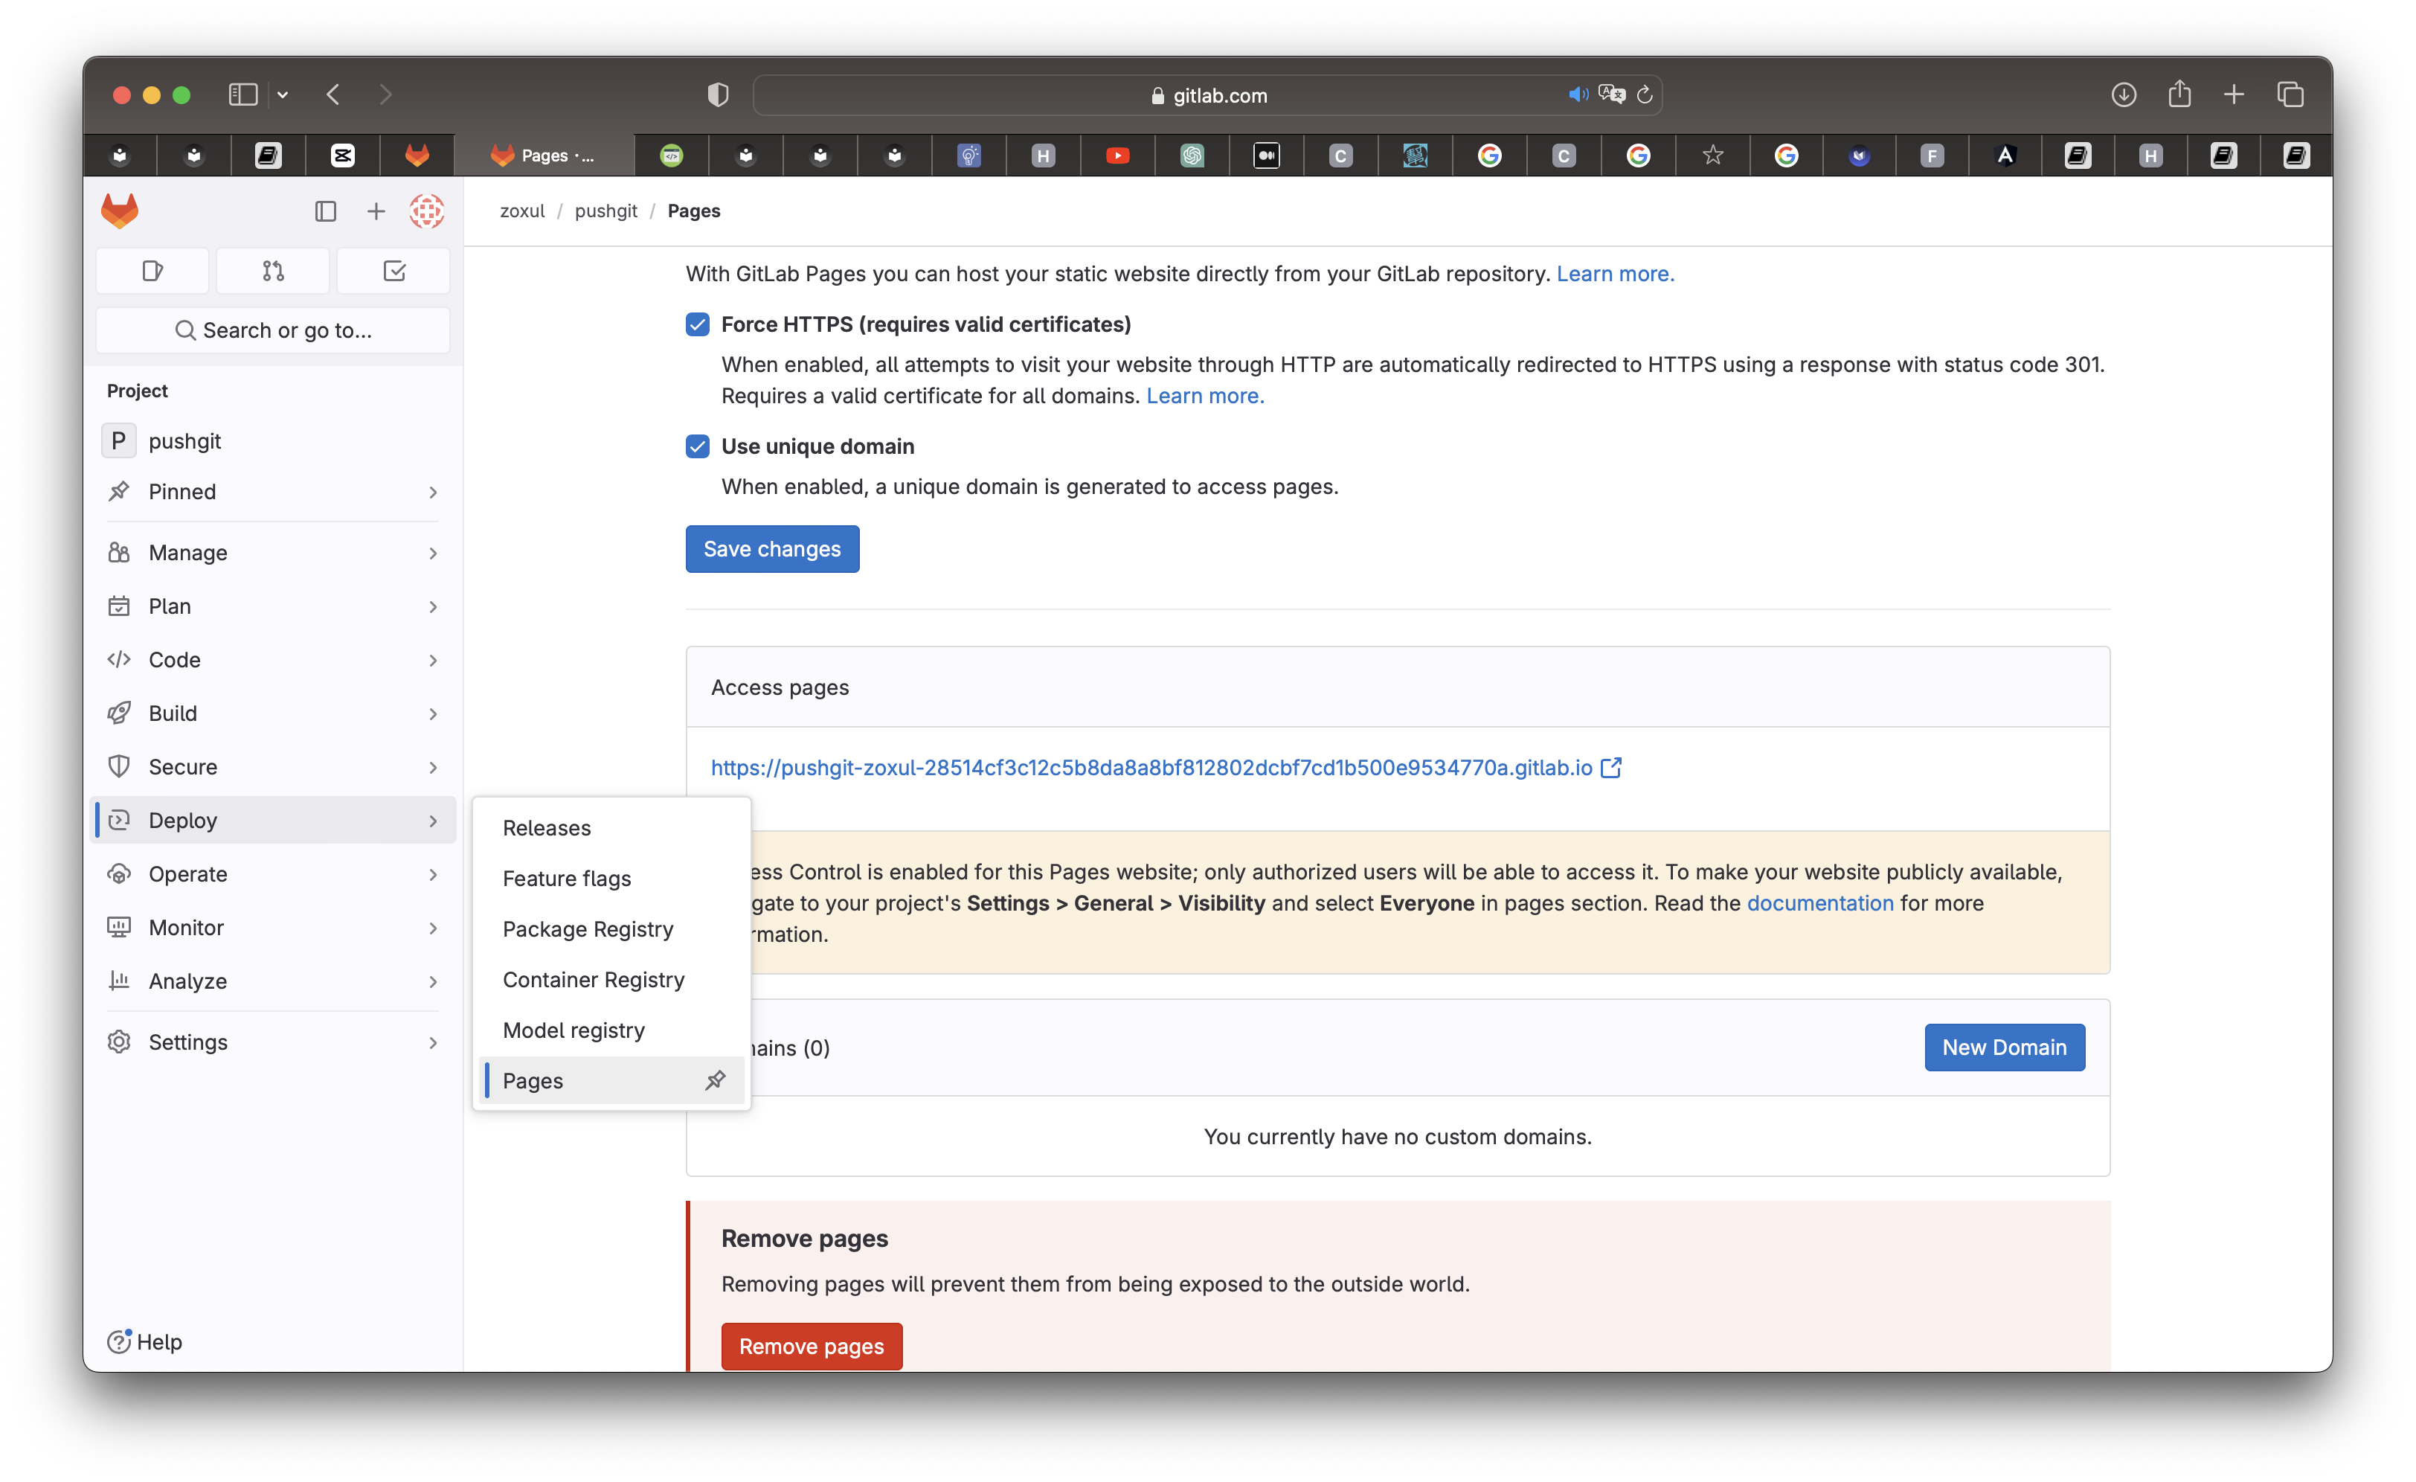The width and height of the screenshot is (2416, 1482).
Task: Click the New Domain button
Action: [x=2003, y=1047]
